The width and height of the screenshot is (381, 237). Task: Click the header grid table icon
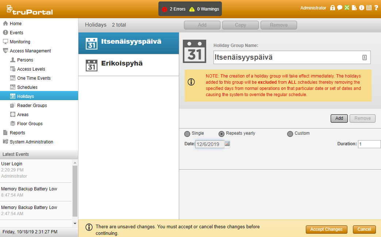[369, 8]
